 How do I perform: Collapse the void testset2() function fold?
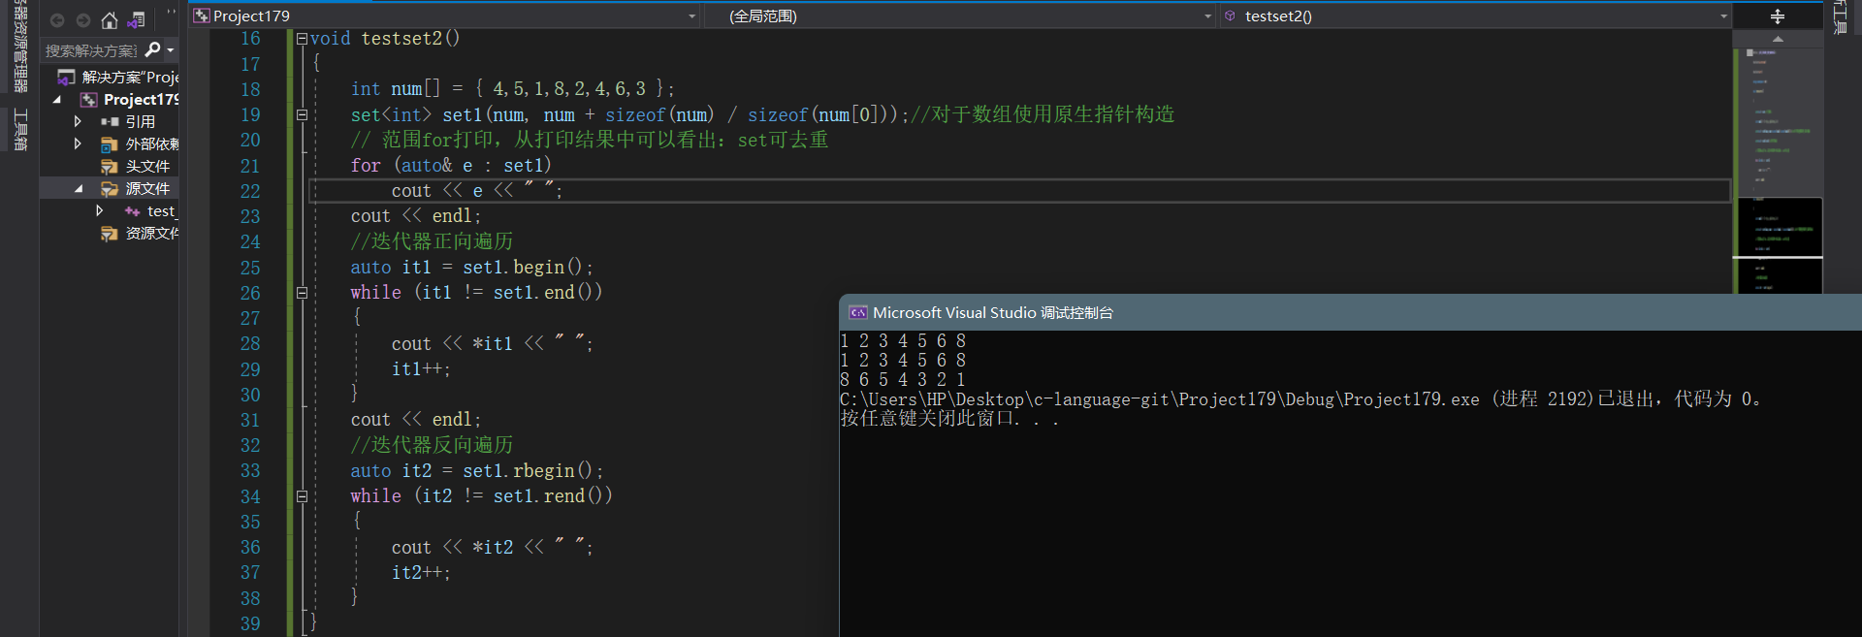point(302,39)
